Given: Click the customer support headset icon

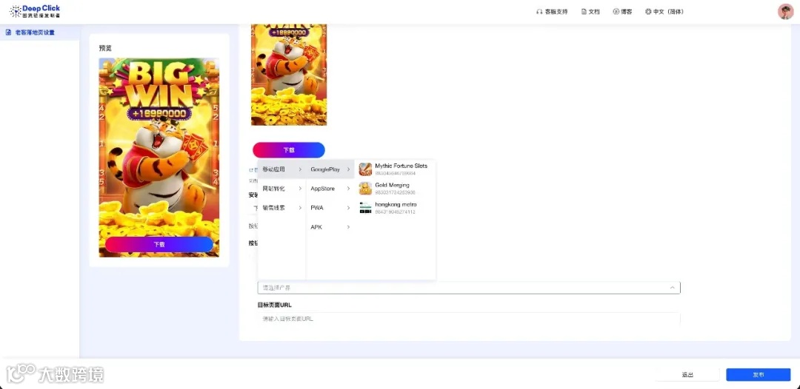Looking at the screenshot, I should pos(539,12).
